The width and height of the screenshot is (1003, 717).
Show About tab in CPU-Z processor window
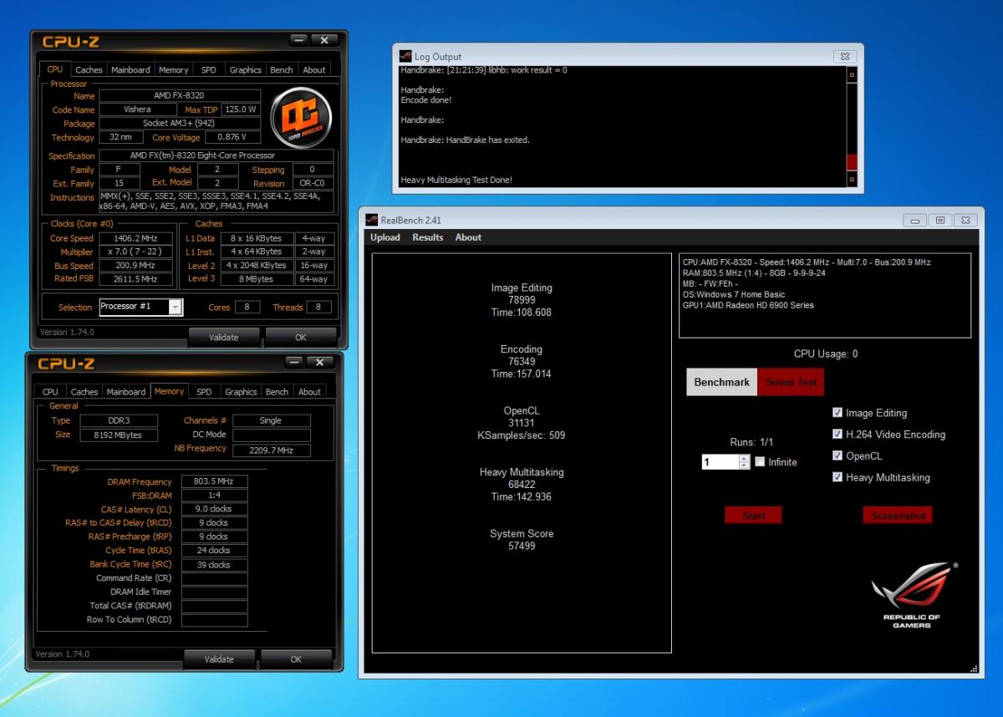click(x=314, y=70)
